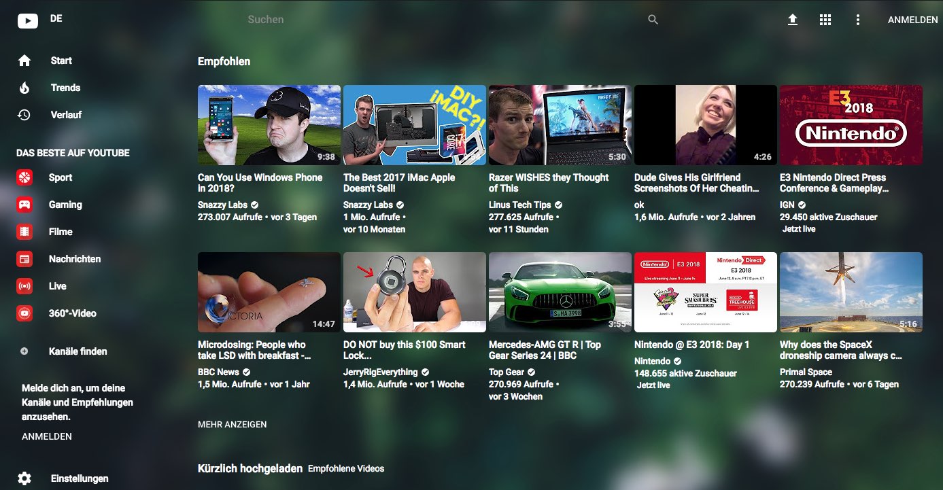Screen dimensions: 943x490
Task: Click the Live broadcast icon
Action: (24, 286)
